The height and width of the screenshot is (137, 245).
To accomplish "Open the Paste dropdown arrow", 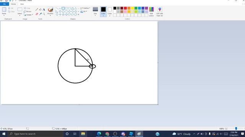I will tap(4, 15).
